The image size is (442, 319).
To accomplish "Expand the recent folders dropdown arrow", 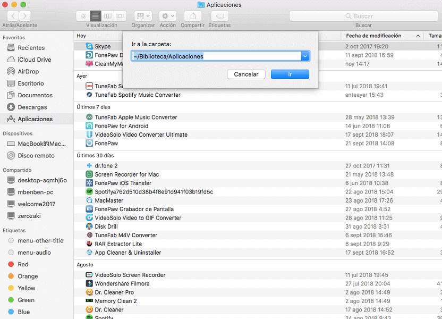I will [305, 56].
